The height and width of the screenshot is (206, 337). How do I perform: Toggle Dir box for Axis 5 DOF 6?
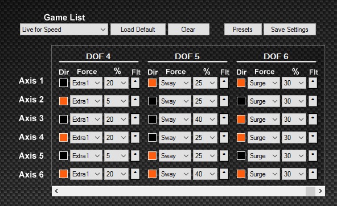(x=241, y=156)
